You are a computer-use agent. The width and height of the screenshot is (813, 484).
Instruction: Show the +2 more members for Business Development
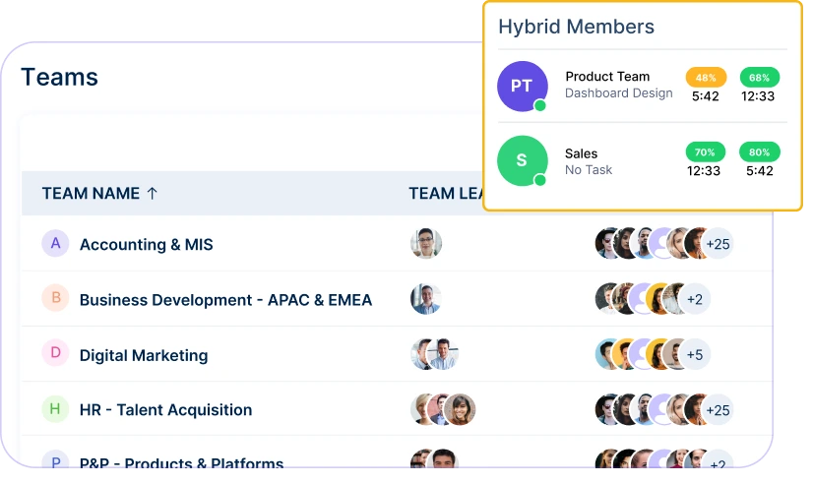pos(694,299)
